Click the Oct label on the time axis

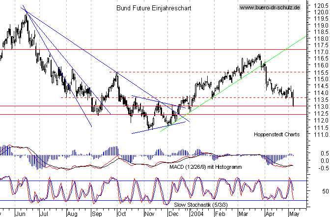[121, 214]
